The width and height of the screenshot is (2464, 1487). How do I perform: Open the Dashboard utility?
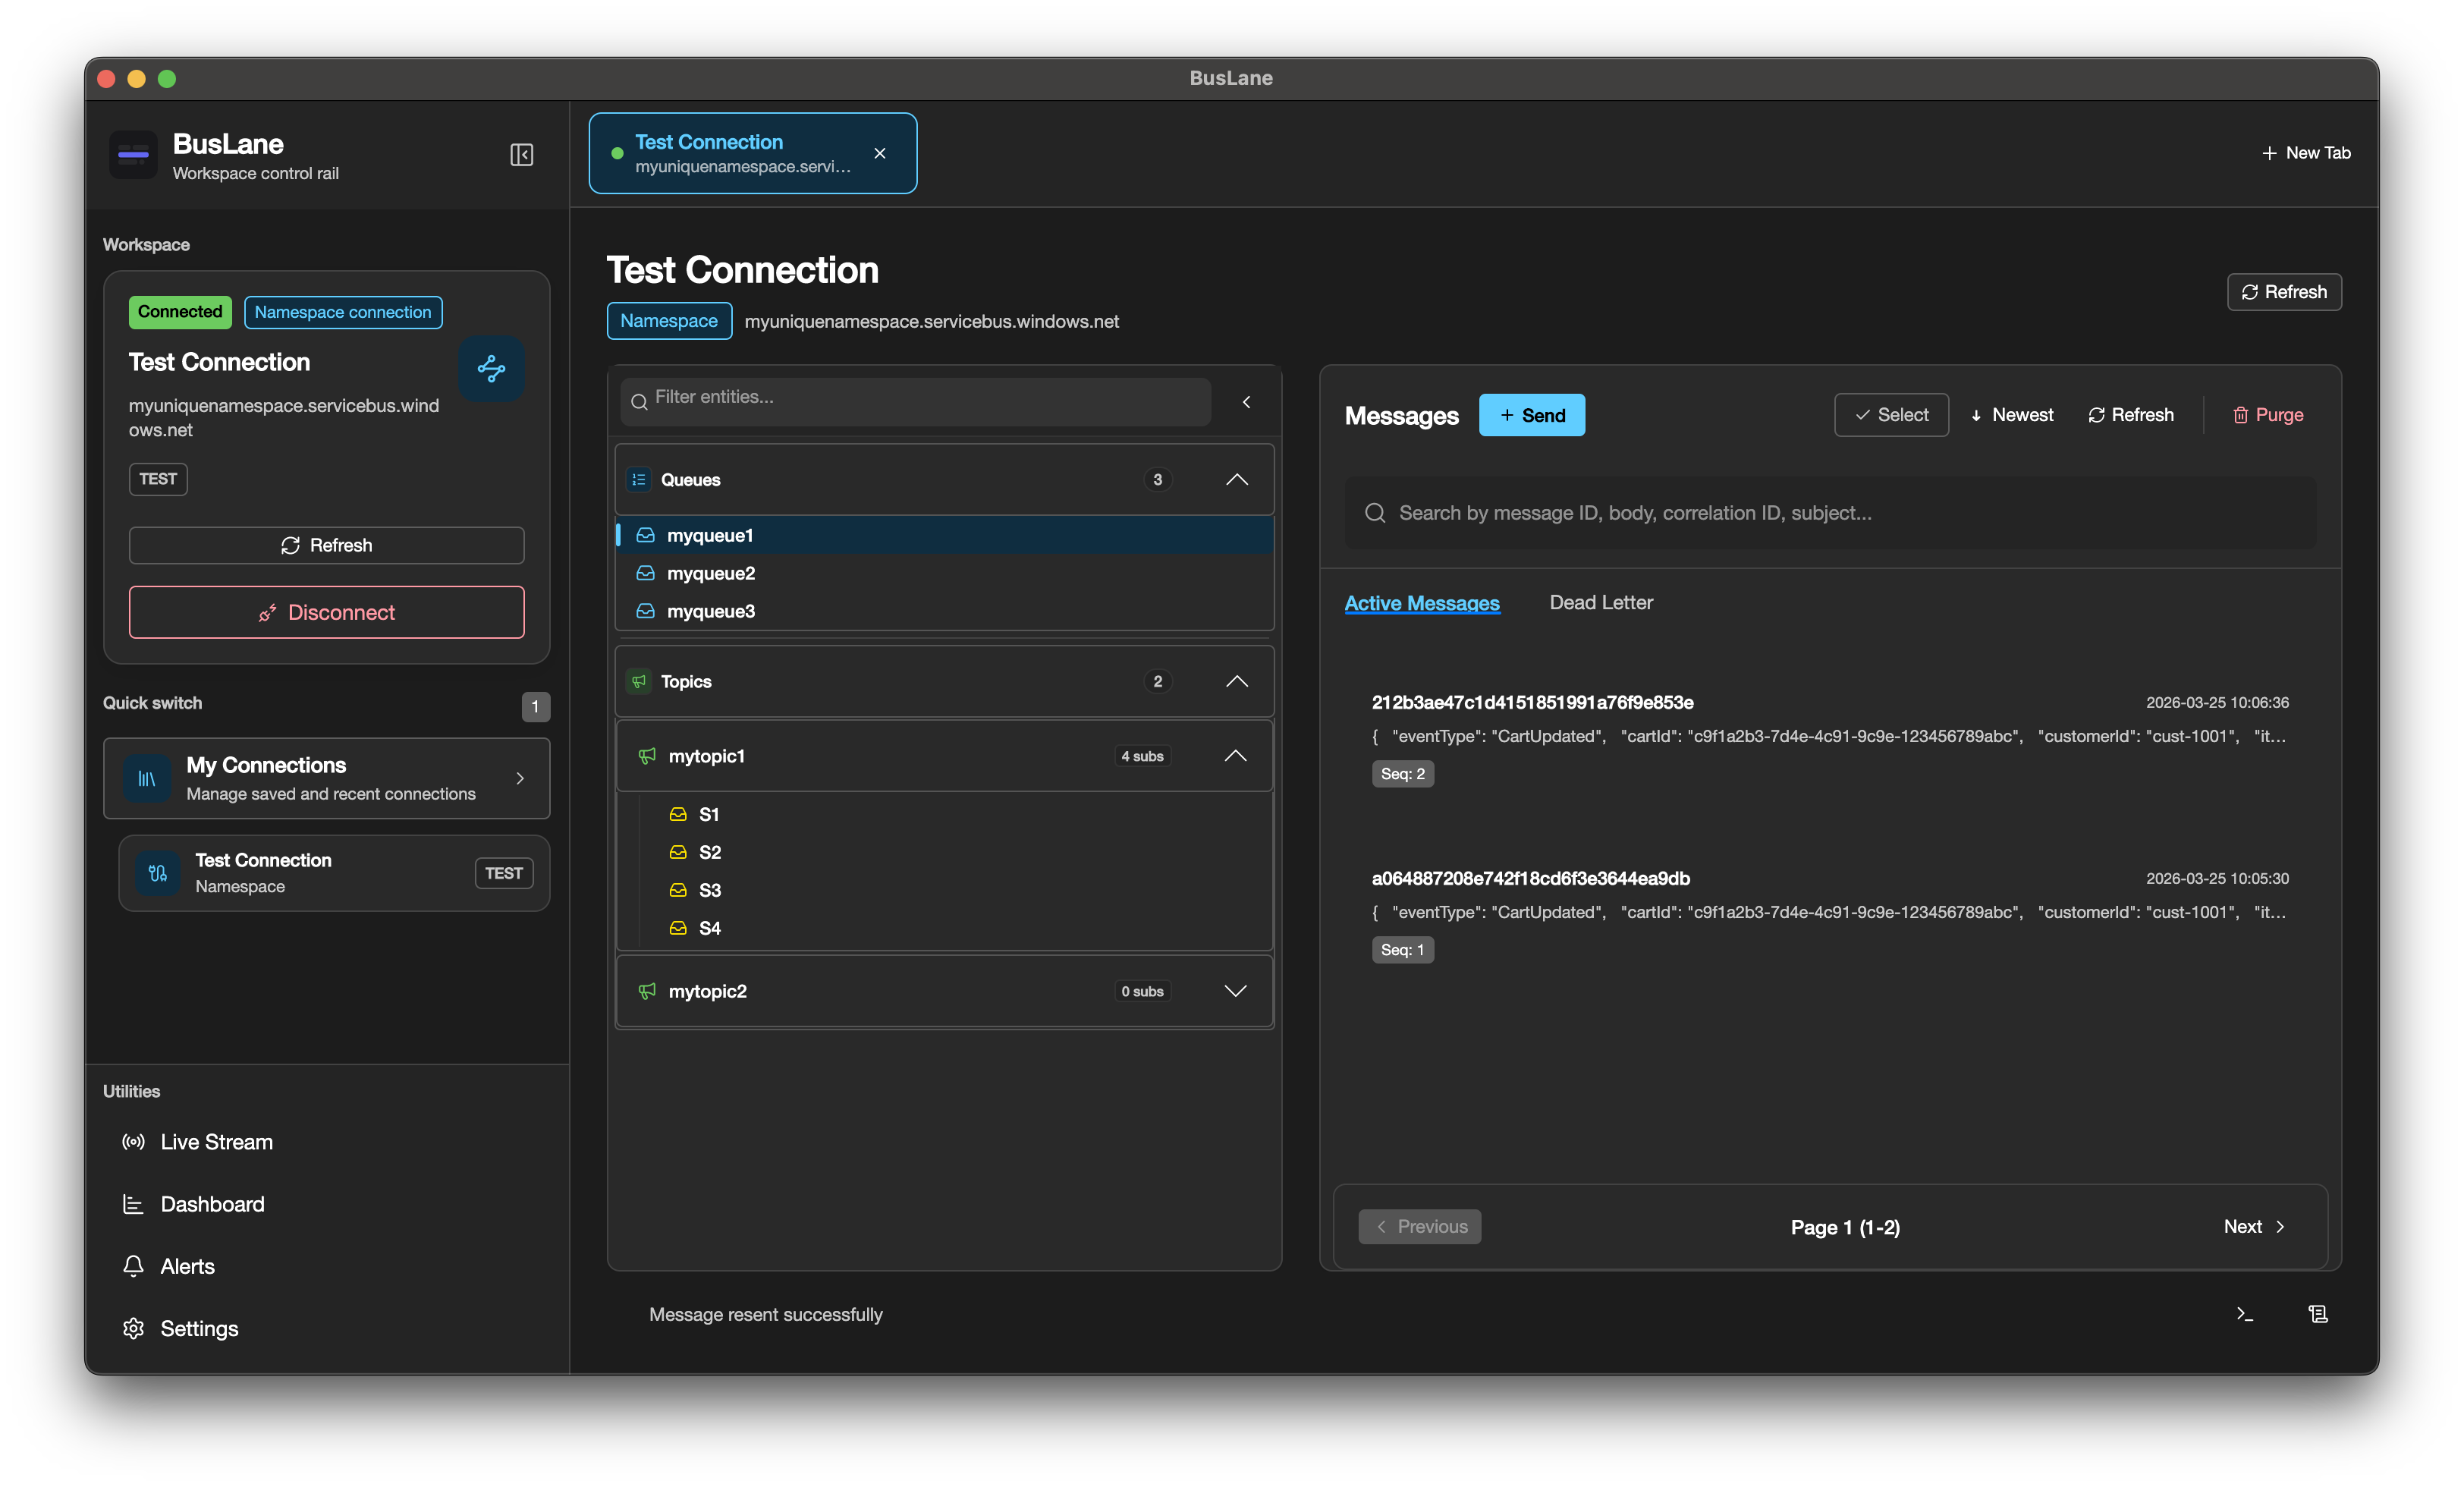[x=212, y=1203]
